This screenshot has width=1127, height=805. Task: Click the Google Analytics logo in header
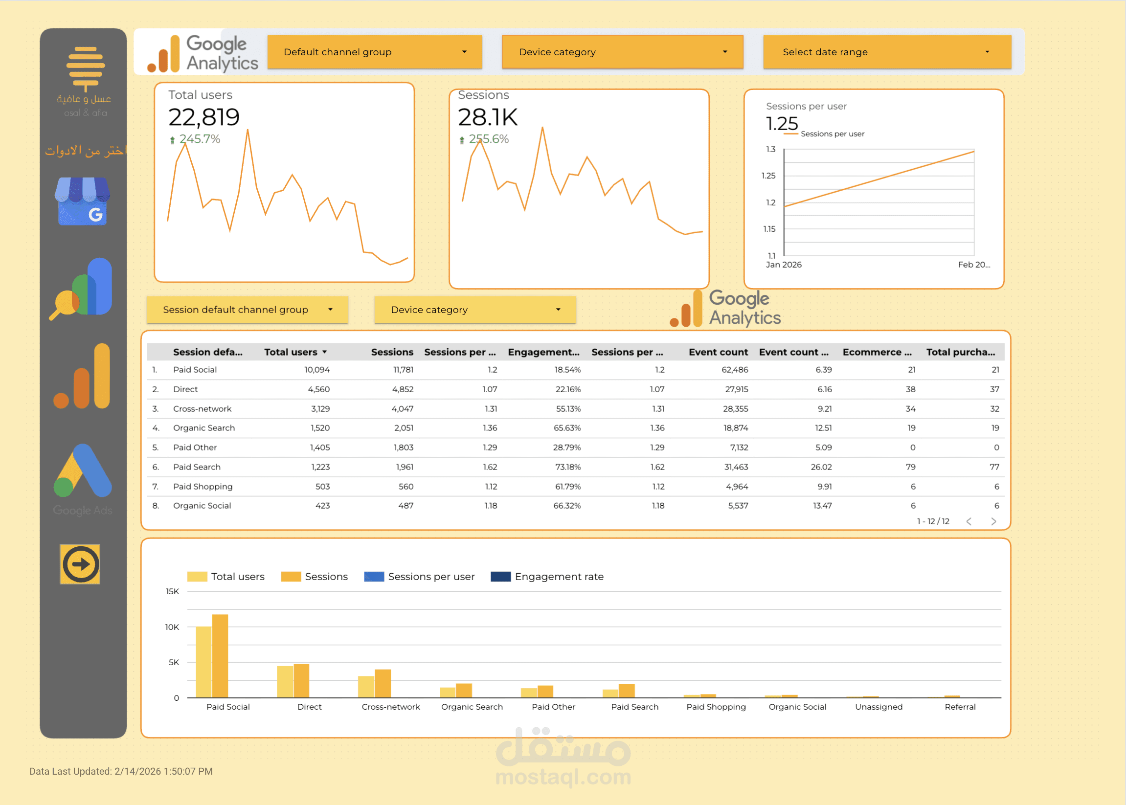coord(203,53)
